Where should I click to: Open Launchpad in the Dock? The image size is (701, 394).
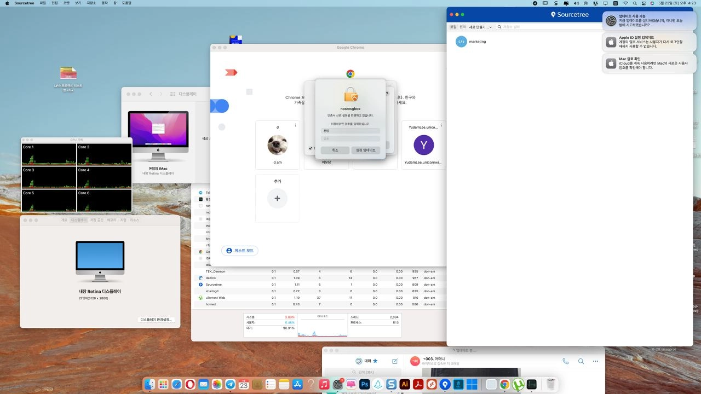[x=163, y=385]
